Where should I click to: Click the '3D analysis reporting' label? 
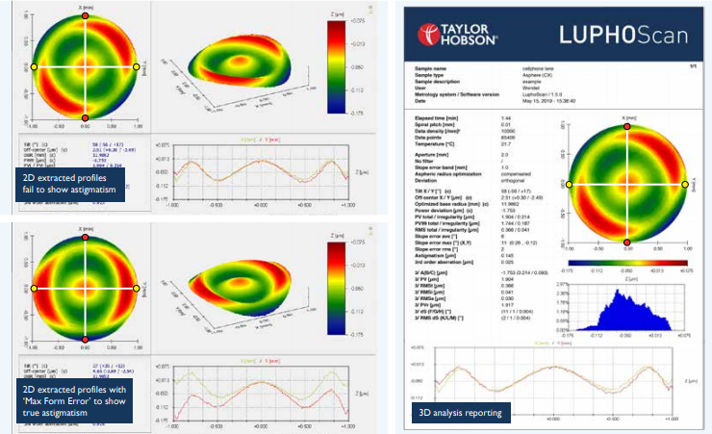coord(462,414)
